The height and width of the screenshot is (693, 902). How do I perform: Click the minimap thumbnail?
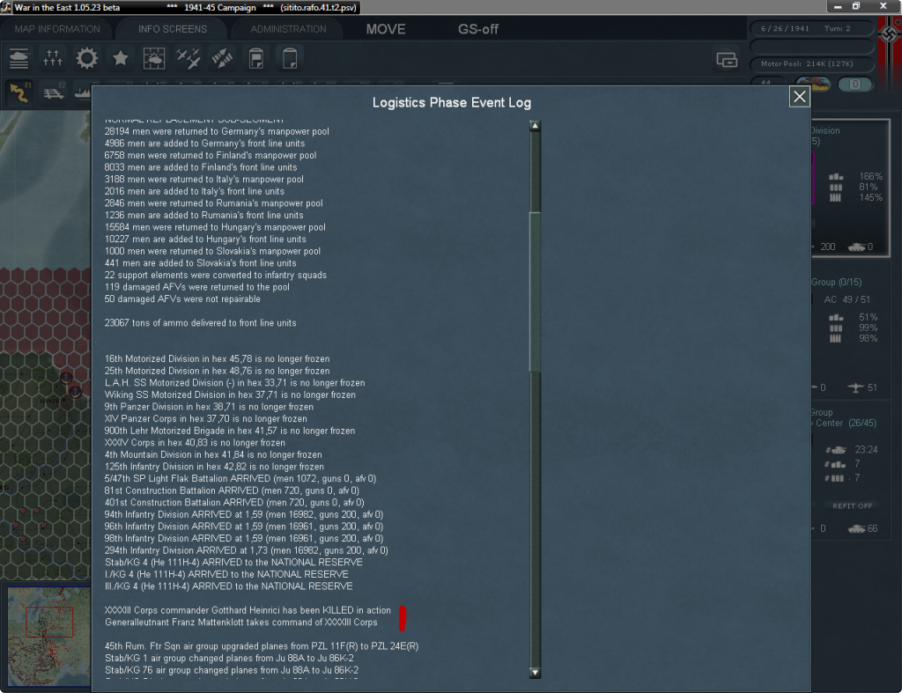[x=49, y=637]
